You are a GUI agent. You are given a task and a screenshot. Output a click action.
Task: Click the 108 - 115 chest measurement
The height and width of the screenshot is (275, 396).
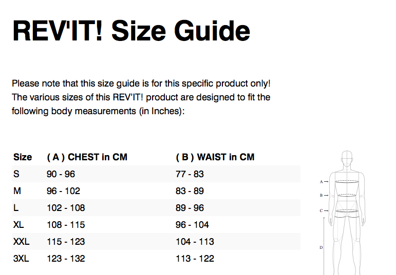66,225
